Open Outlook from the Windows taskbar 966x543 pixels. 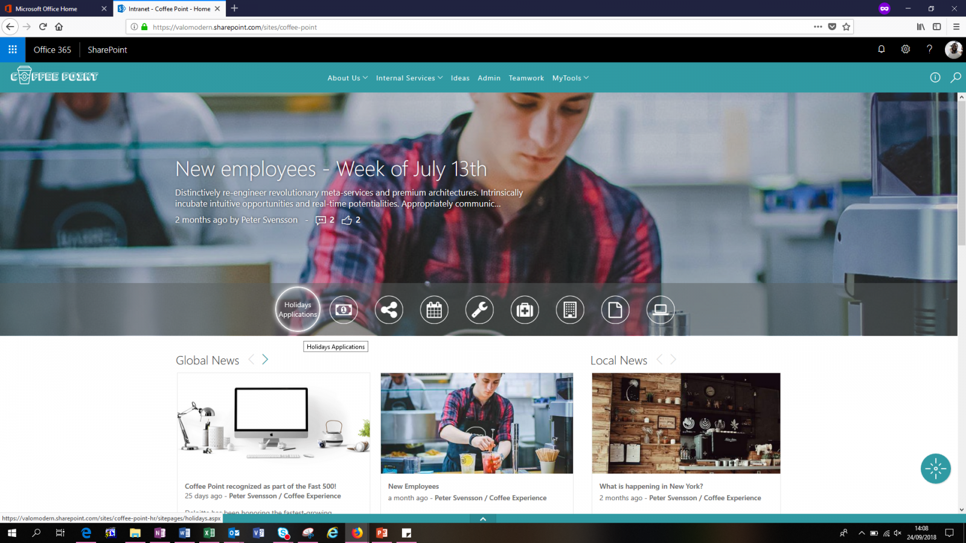pyautogui.click(x=234, y=533)
